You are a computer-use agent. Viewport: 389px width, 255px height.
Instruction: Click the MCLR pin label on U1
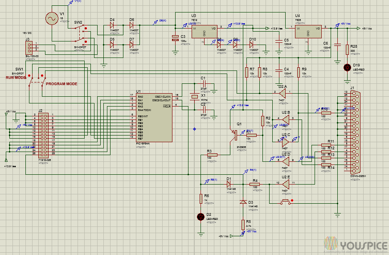(167, 107)
